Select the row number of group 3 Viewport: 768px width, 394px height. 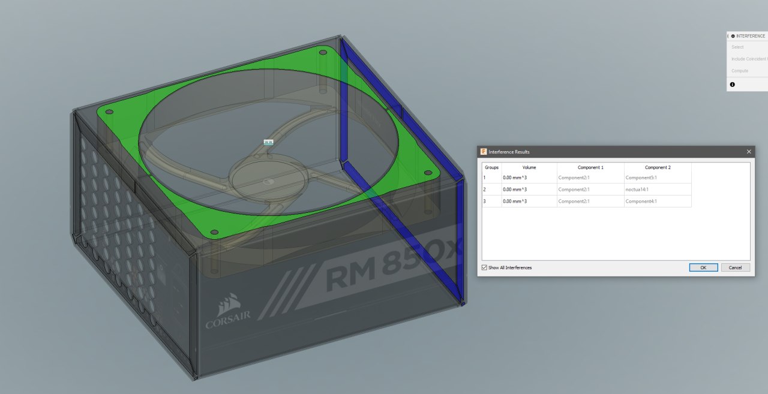(x=491, y=201)
